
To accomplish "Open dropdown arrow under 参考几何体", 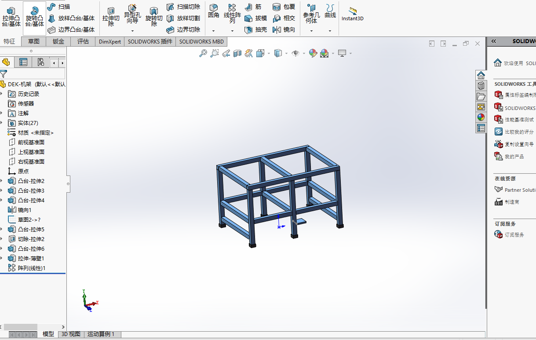I will point(311,31).
